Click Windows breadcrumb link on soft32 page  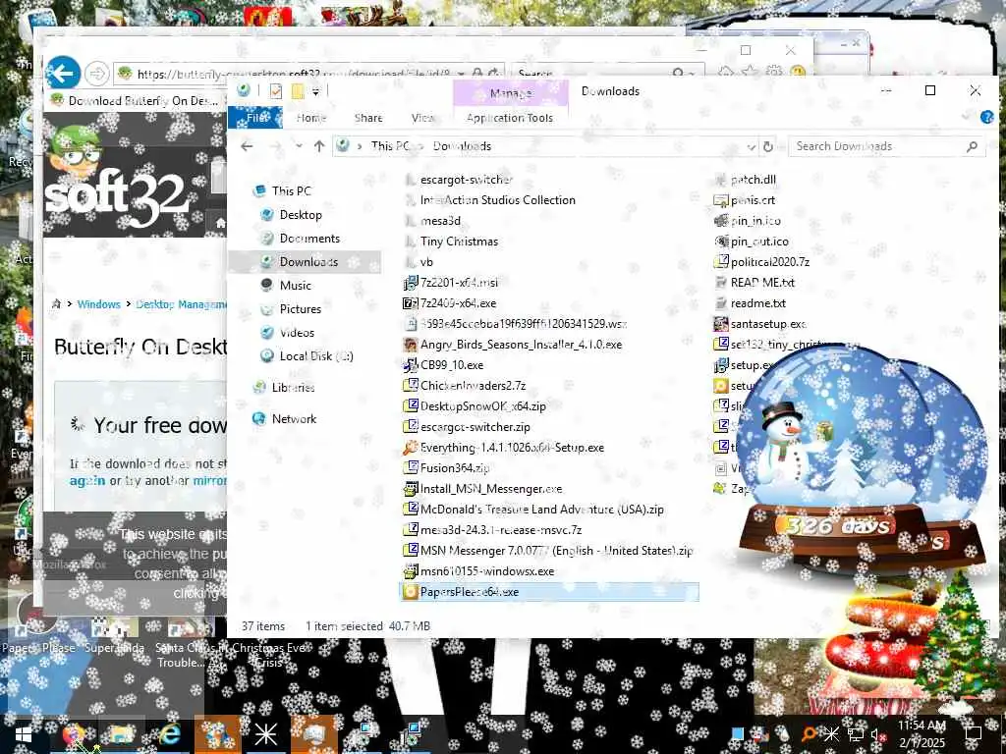pyautogui.click(x=99, y=304)
